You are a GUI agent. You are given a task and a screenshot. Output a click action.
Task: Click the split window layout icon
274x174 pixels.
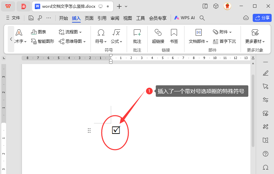click(x=205, y=6)
